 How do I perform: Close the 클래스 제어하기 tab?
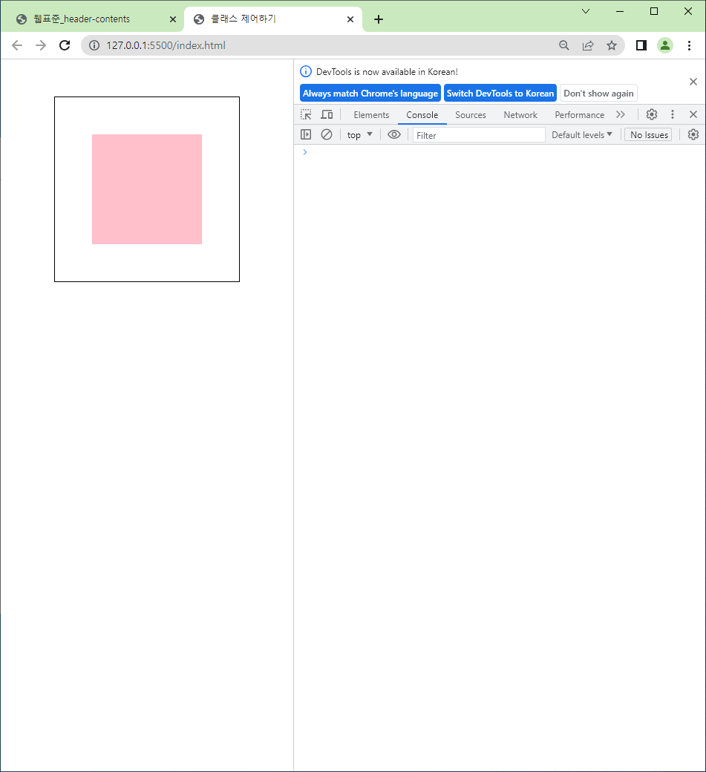click(350, 19)
